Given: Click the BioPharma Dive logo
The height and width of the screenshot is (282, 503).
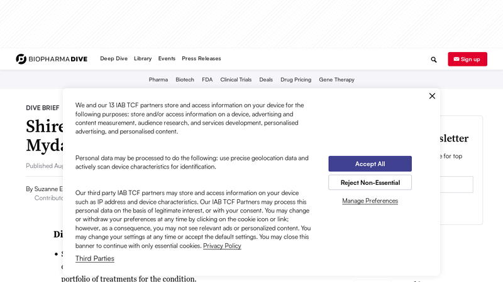Looking at the screenshot, I should tap(52, 59).
